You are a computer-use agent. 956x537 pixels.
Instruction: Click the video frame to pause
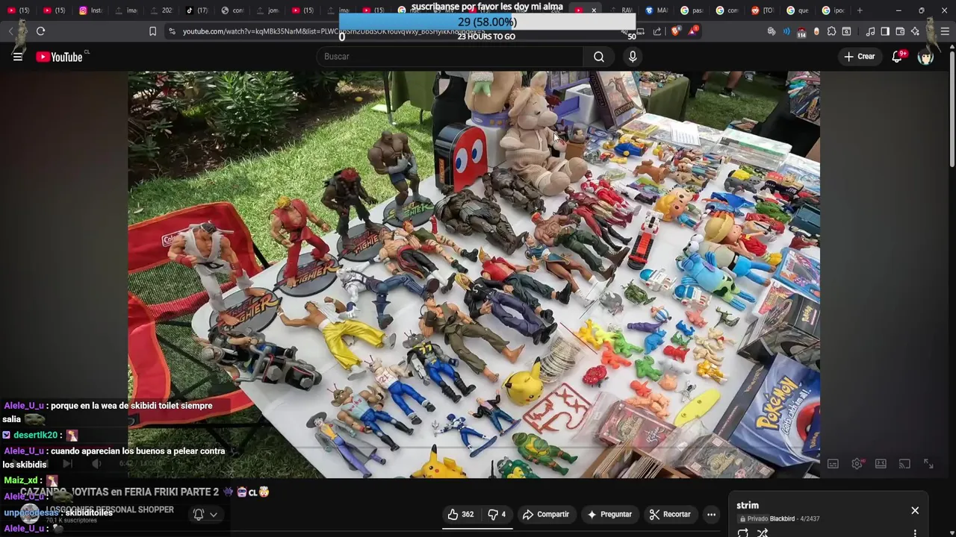point(474,274)
